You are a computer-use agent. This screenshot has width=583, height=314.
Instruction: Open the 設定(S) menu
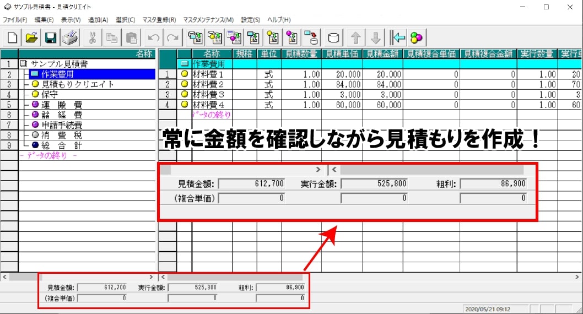click(x=250, y=20)
